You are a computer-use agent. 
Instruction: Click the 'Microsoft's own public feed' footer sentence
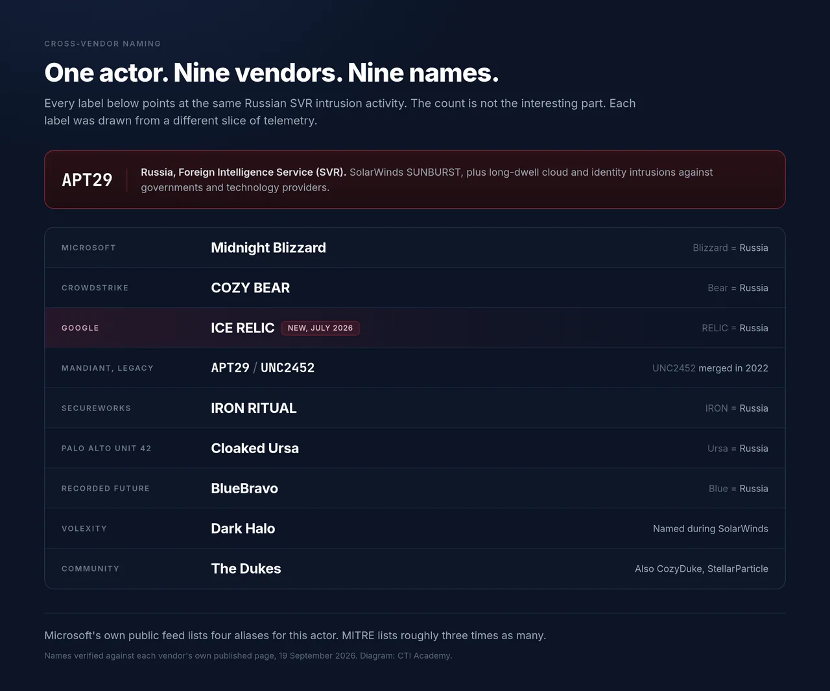point(295,636)
